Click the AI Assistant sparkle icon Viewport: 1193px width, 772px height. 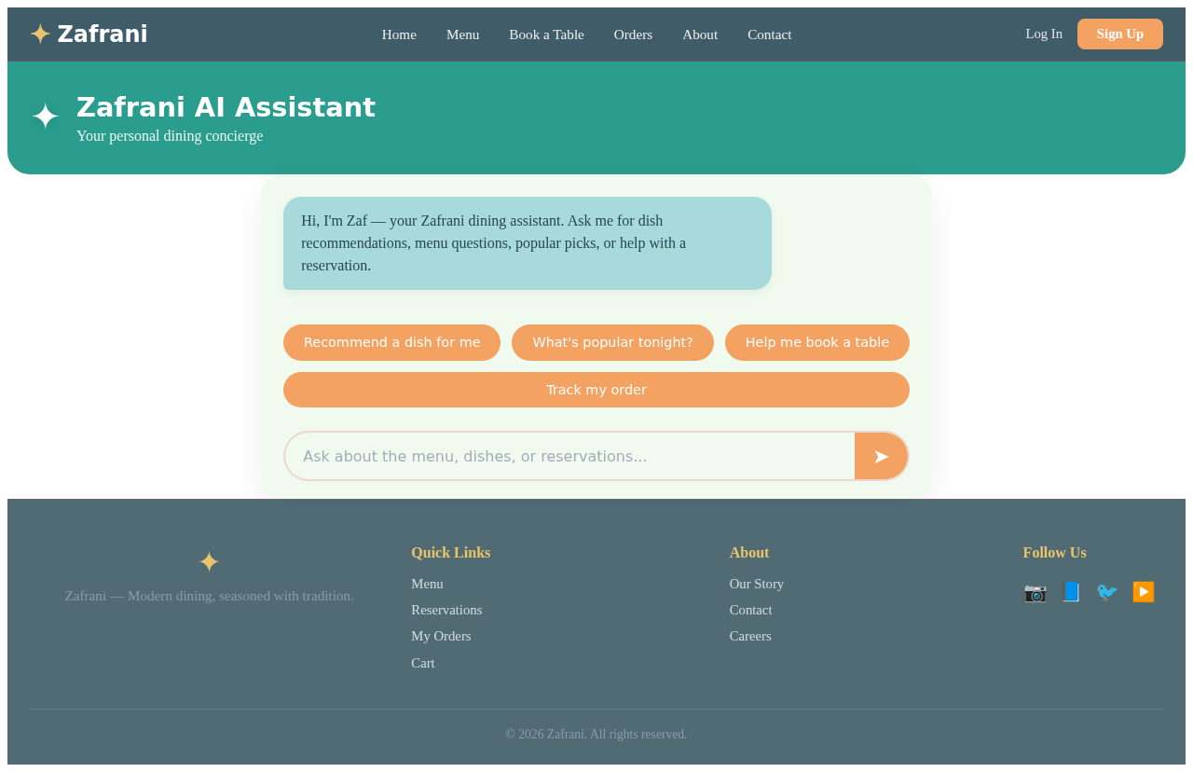click(x=45, y=117)
